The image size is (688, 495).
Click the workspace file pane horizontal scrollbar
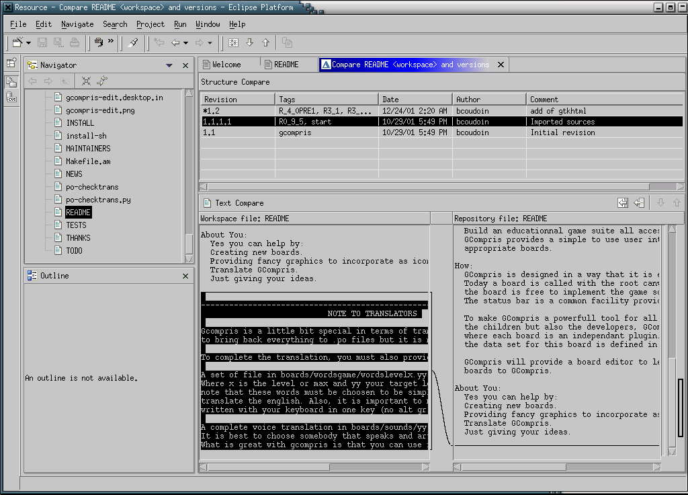[x=269, y=467]
